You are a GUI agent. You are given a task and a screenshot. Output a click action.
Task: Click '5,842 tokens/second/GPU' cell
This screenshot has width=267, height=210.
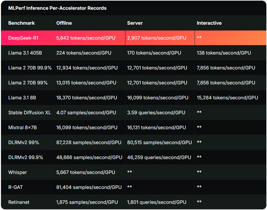86,38
